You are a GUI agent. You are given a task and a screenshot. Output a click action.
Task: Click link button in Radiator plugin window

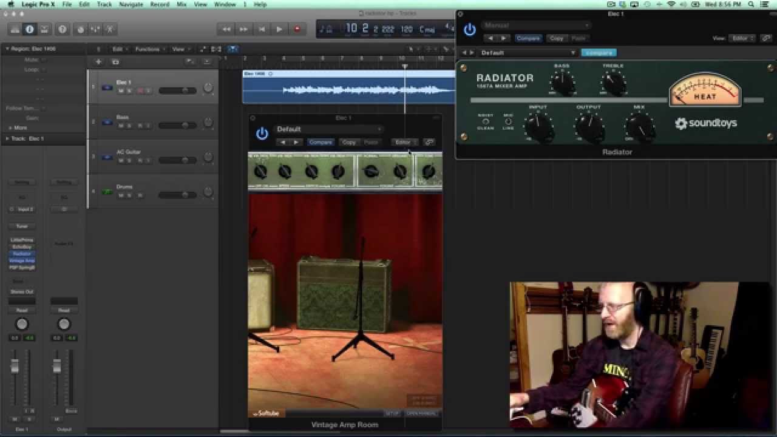(766, 38)
